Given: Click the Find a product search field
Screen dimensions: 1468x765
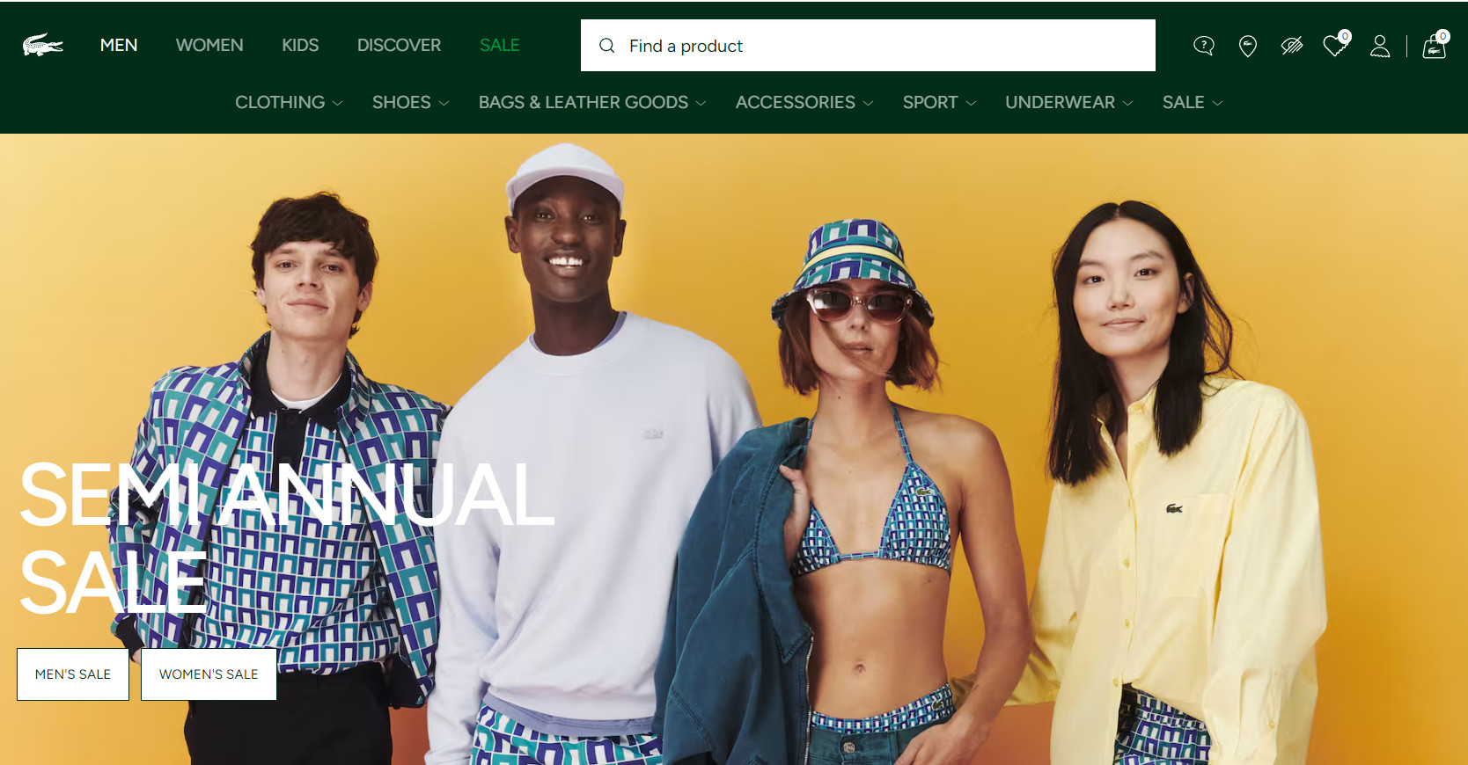Looking at the screenshot, I should coord(868,46).
